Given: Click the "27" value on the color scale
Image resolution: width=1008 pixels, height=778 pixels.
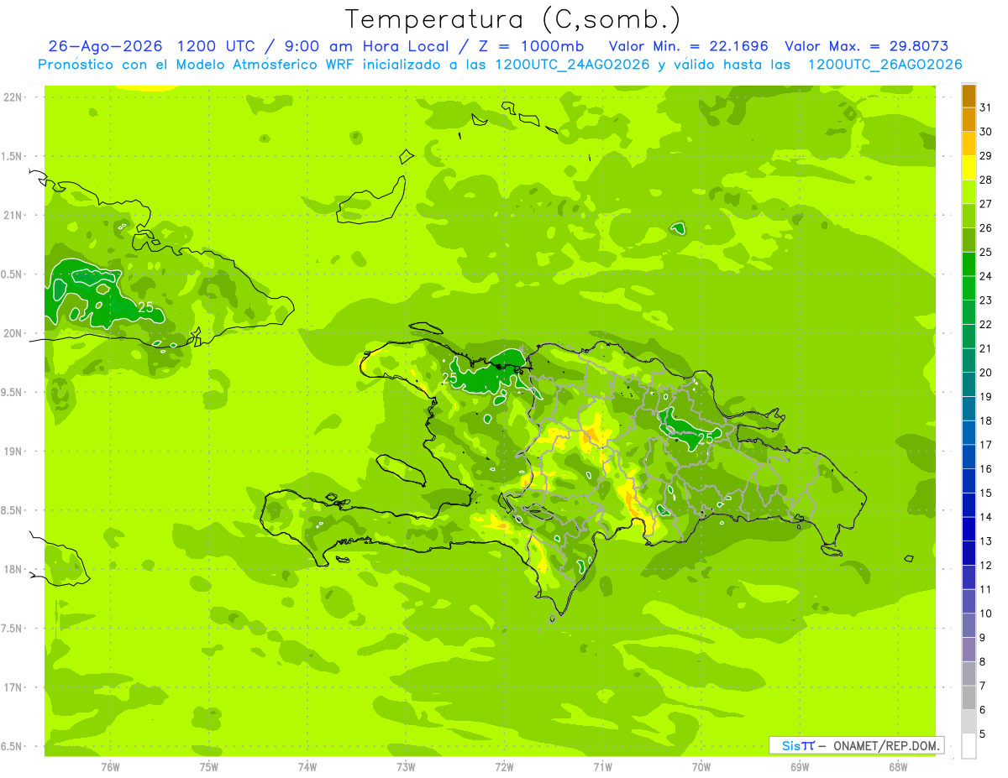Looking at the screenshot, I should point(986,204).
